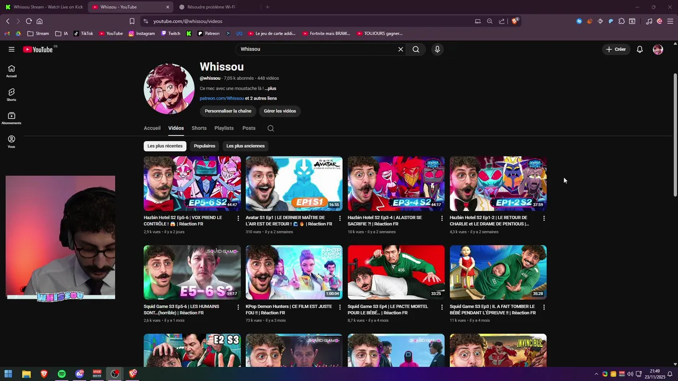This screenshot has width=678, height=381.
Task: Open File Explorer from the taskbar
Action: [26, 374]
